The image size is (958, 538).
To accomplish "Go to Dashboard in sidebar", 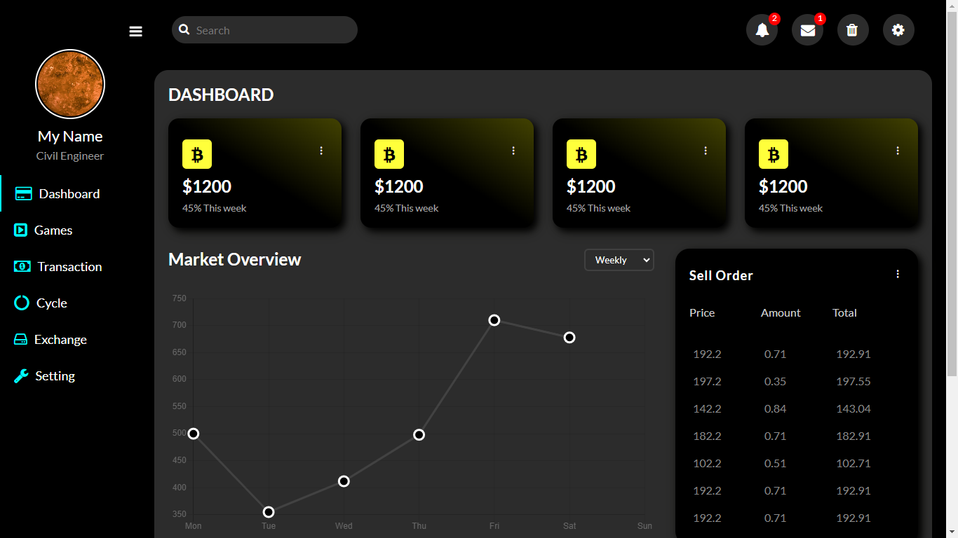I will tap(69, 194).
